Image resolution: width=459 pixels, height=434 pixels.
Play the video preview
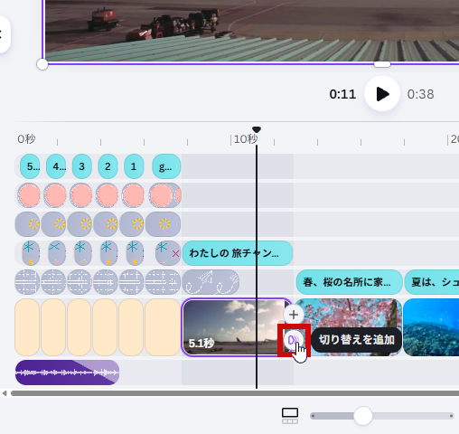click(382, 94)
